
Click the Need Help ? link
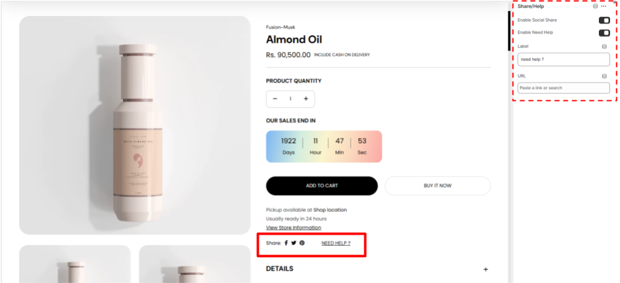coord(336,243)
